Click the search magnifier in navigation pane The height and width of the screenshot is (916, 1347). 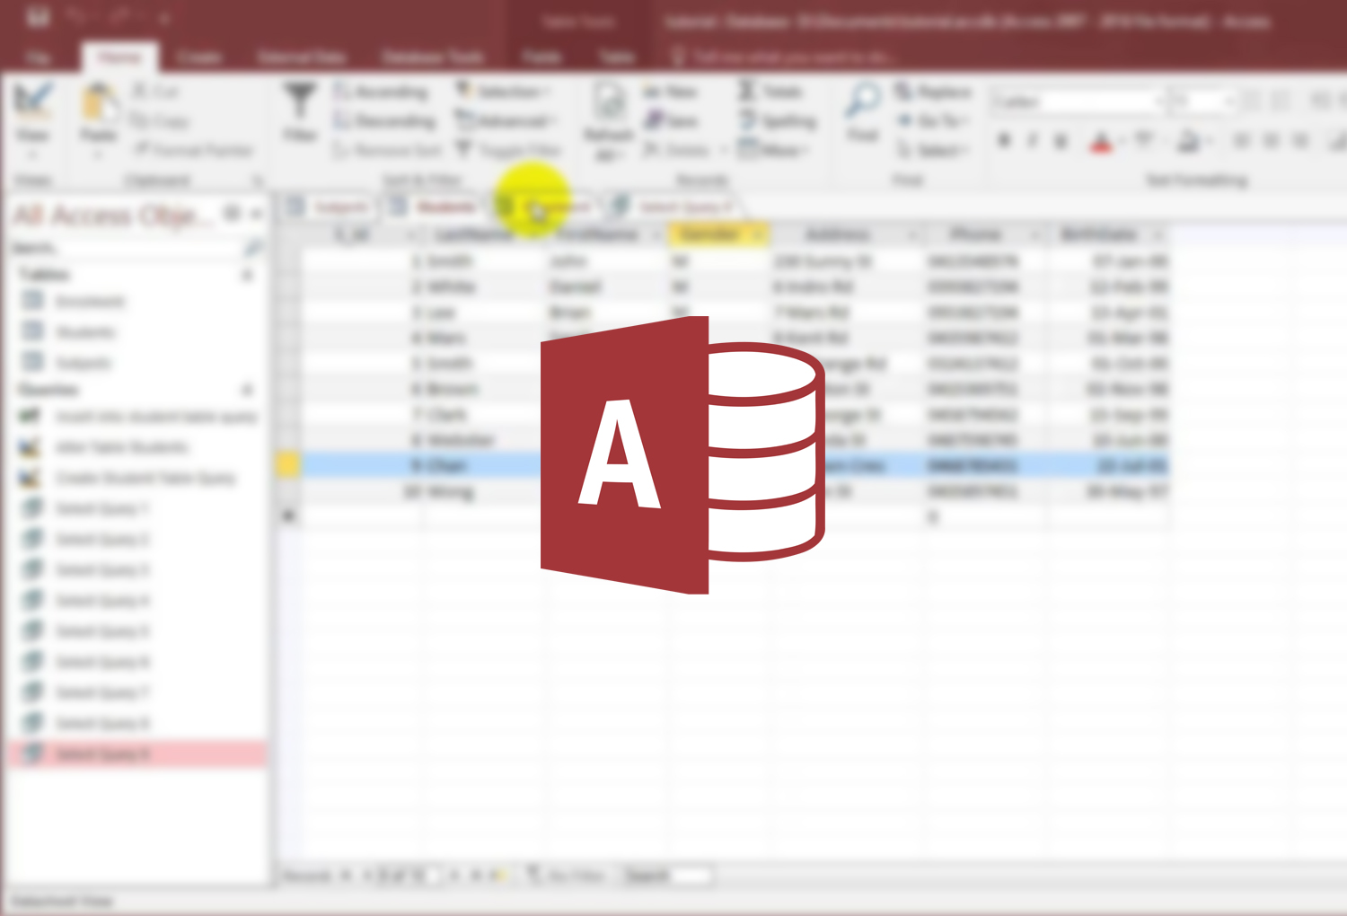click(253, 247)
